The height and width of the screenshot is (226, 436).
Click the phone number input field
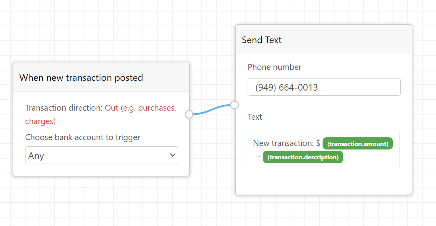[x=324, y=87]
